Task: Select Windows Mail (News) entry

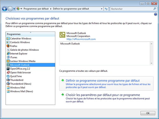Action: 31,91
